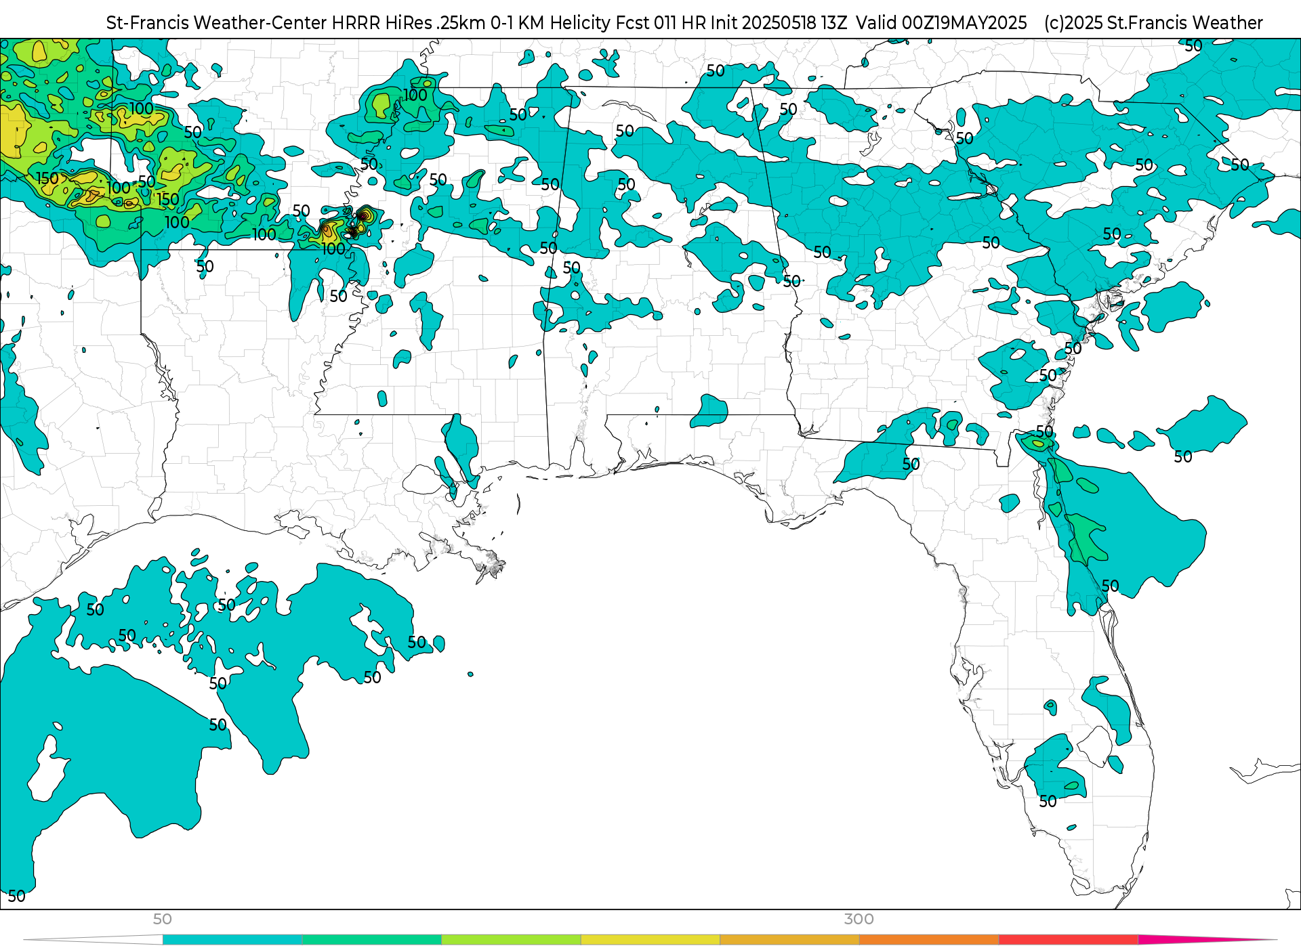1301x948 pixels.
Task: Click the '300' label above the color bar
Action: pyautogui.click(x=859, y=919)
